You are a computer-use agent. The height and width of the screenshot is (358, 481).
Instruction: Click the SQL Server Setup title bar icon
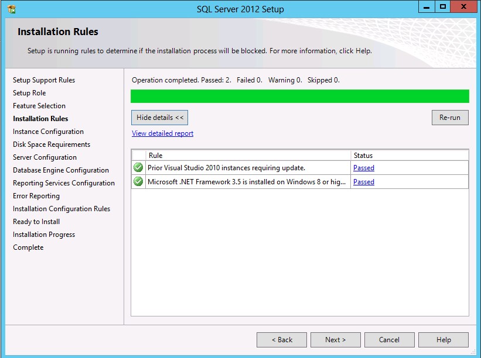point(12,9)
